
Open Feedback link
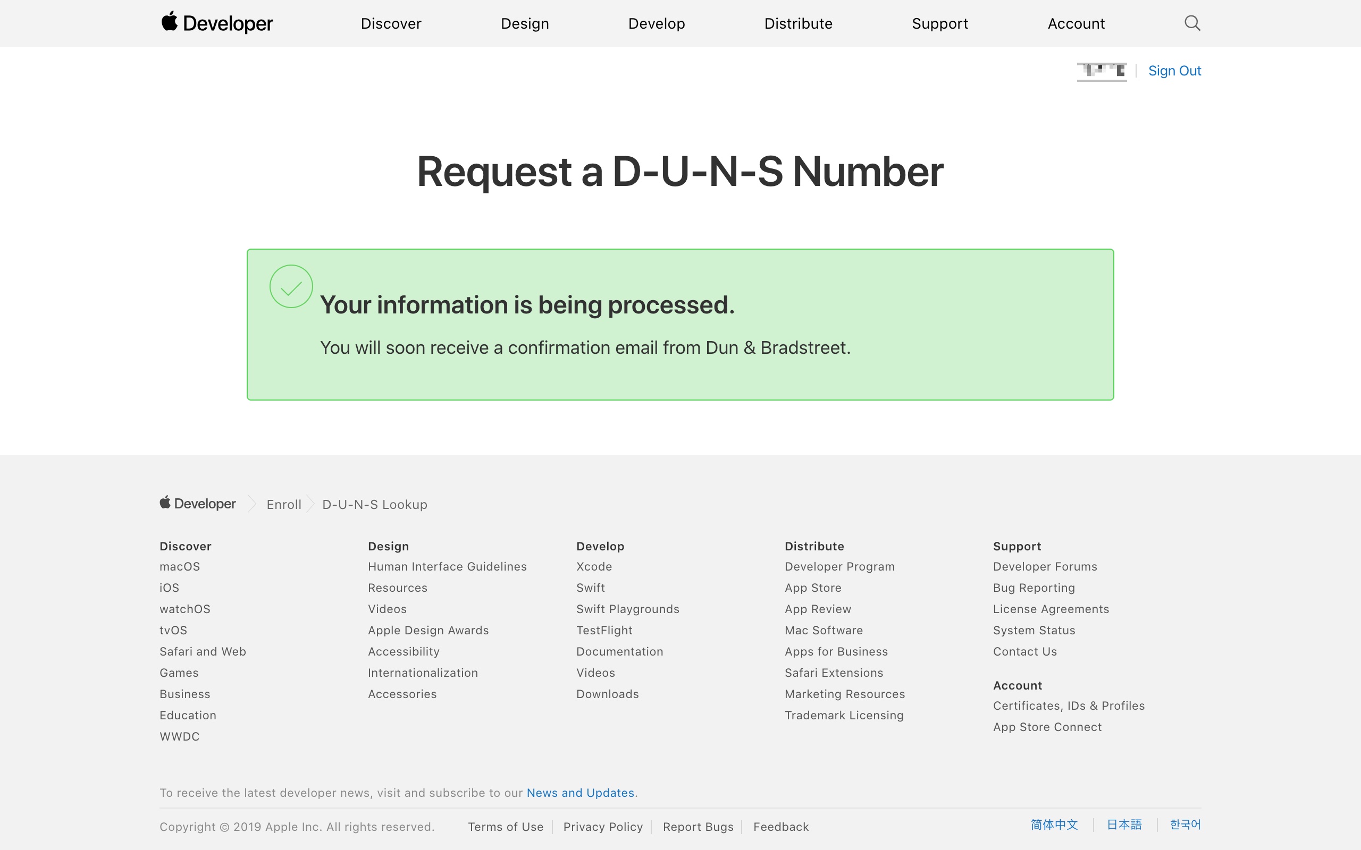pos(780,827)
